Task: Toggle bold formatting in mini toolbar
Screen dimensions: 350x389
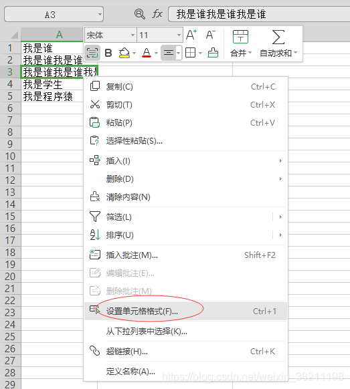Action: point(108,53)
